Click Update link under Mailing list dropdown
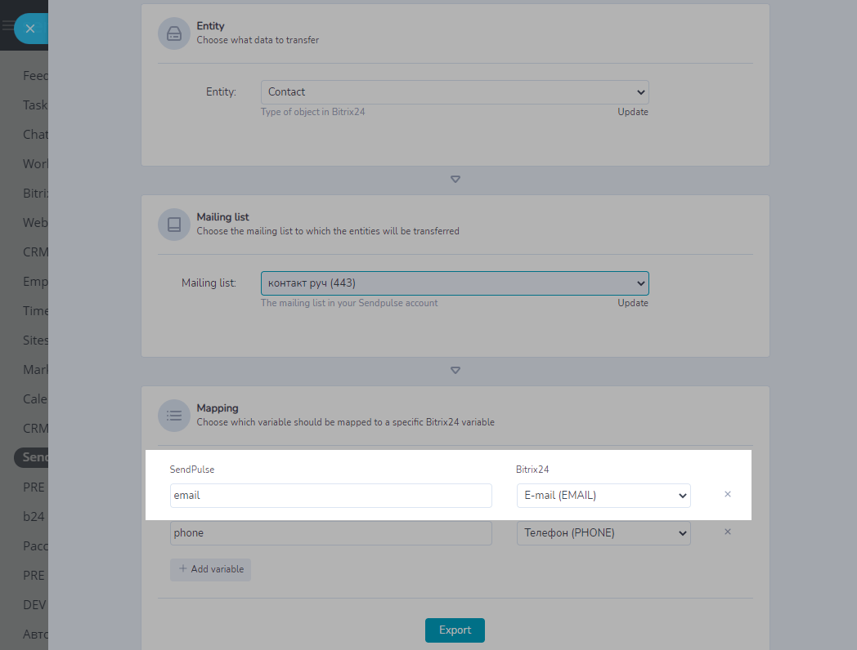Viewport: 857px width, 650px height. point(632,303)
